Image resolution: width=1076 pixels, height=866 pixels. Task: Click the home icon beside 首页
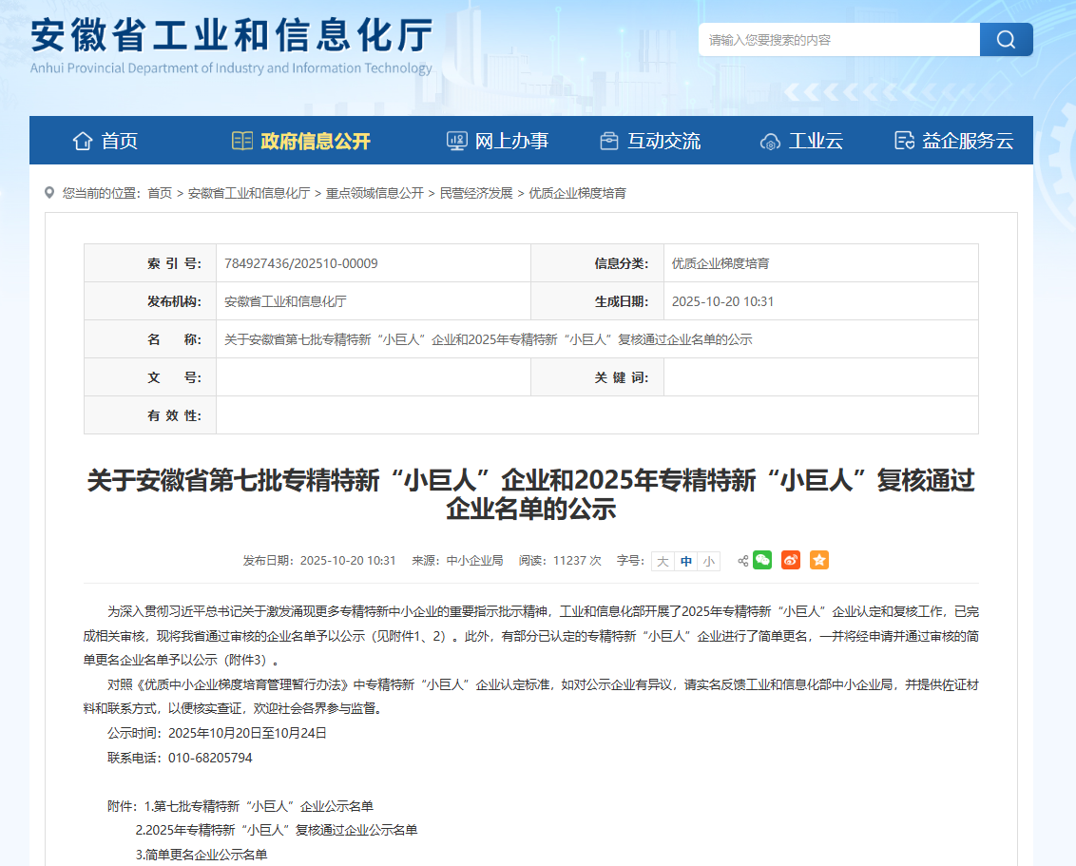pyautogui.click(x=83, y=141)
